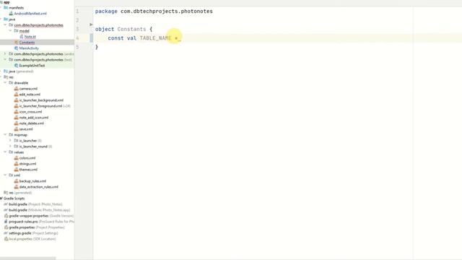Select the model package folder icon
The image size is (462, 260).
pos(16,30)
